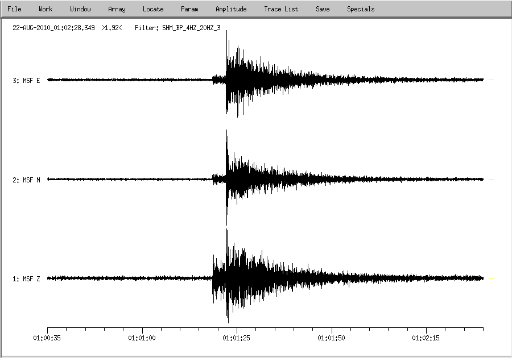Click time axis label 01:01:00
Image resolution: width=512 pixels, height=358 pixels.
pos(142,338)
